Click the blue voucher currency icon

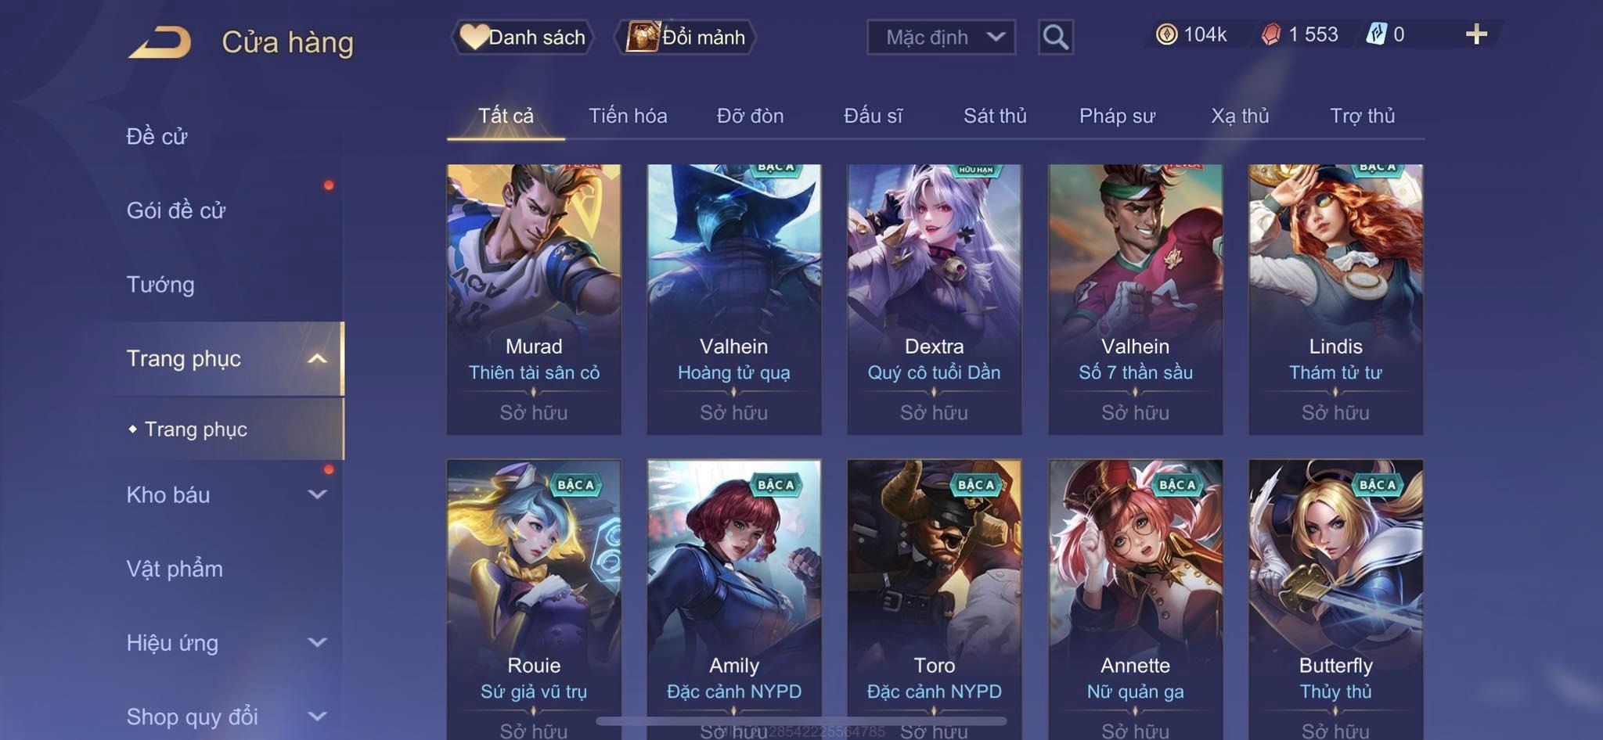(x=1376, y=34)
